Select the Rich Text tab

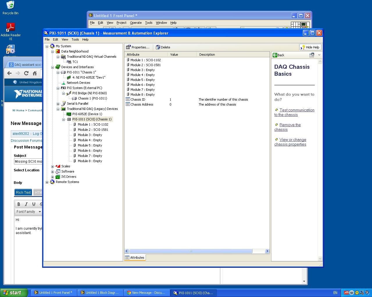click(23, 192)
